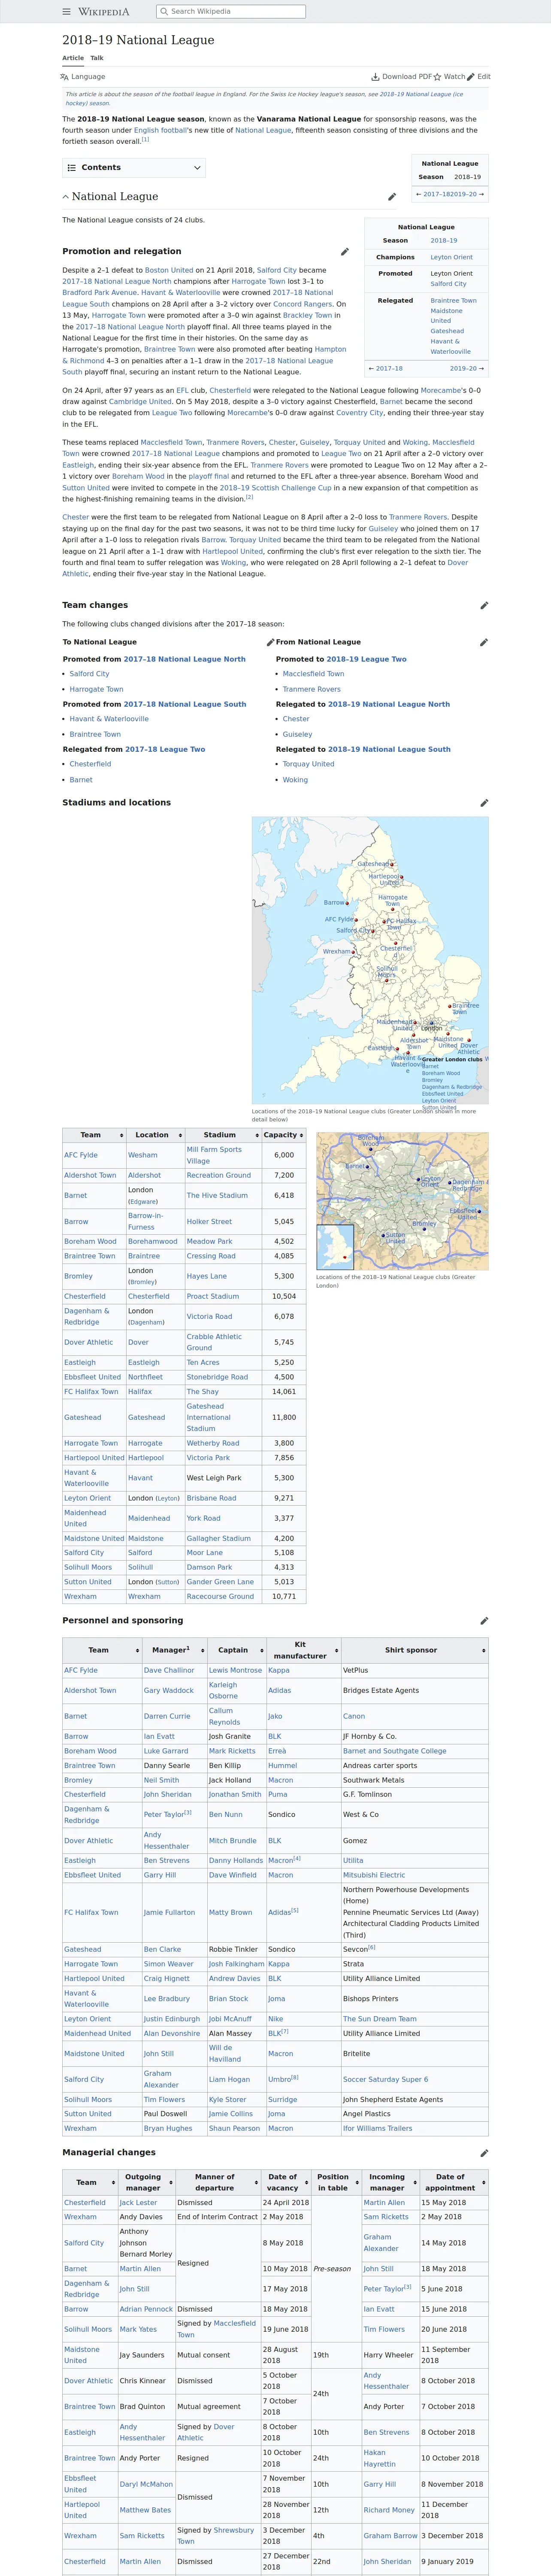This screenshot has width=551, height=2576.
Task: Follow the English football link
Action: click(x=160, y=130)
